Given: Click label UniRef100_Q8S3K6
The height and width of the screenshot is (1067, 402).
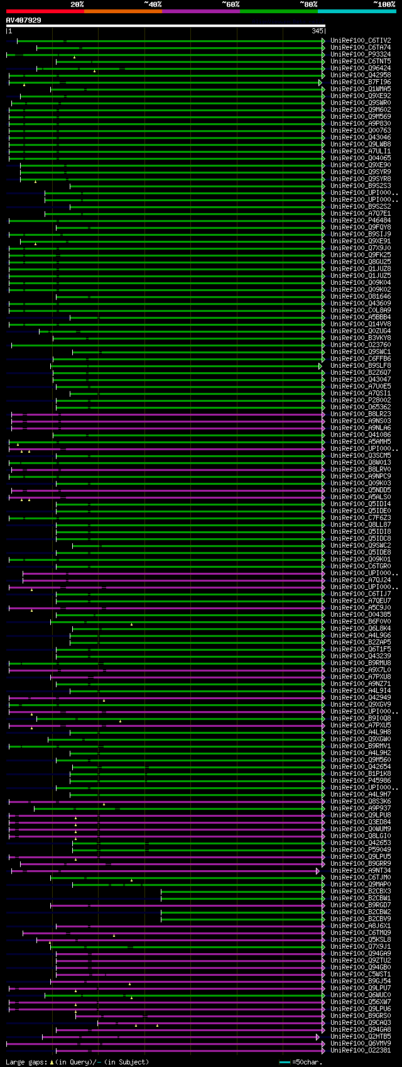Looking at the screenshot, I should click(361, 801).
